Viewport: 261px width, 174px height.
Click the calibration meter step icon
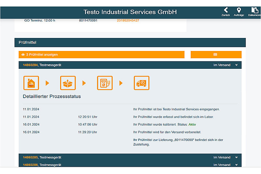click(x=105, y=83)
